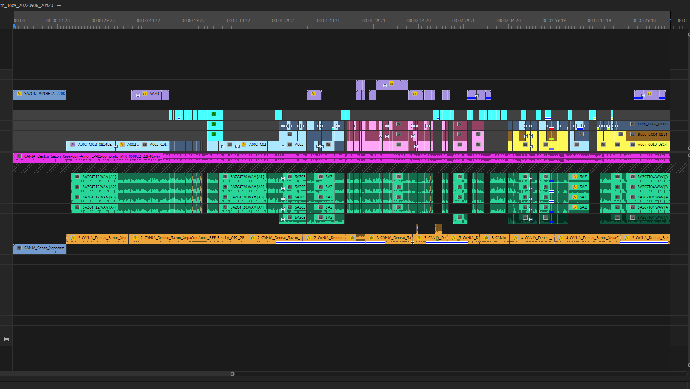690x389 pixels.
Task: Click purple fx badge on A002_C013_0814LE clip
Action: (x=73, y=145)
